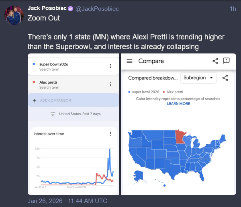
Task: Open options for Alex pretti term
Action: coord(110,84)
